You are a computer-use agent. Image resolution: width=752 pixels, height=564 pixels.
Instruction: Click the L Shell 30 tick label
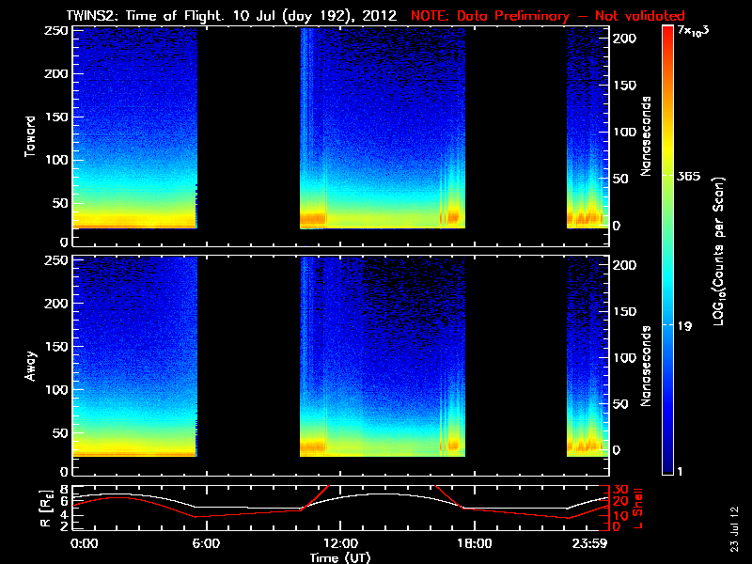(x=620, y=490)
